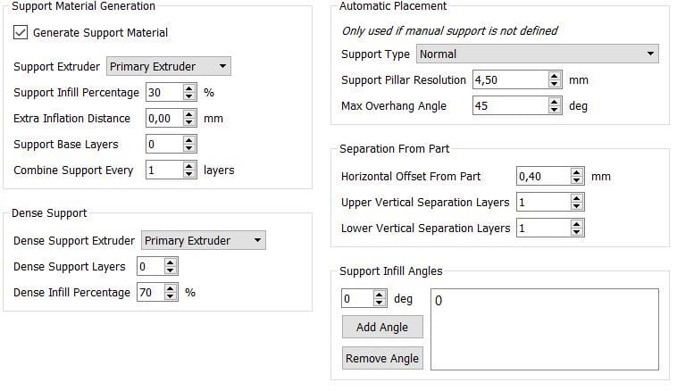The width and height of the screenshot is (677, 391).
Task: Uncheck Generate Support Material checkbox
Action: (21, 33)
